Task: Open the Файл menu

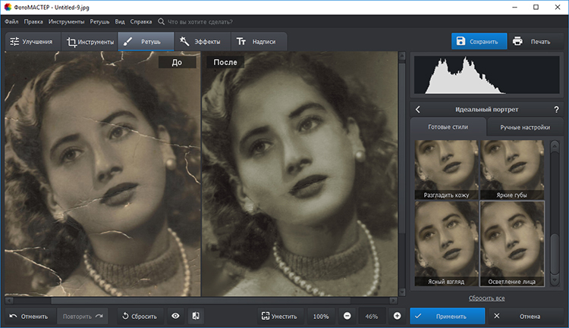Action: pos(12,22)
